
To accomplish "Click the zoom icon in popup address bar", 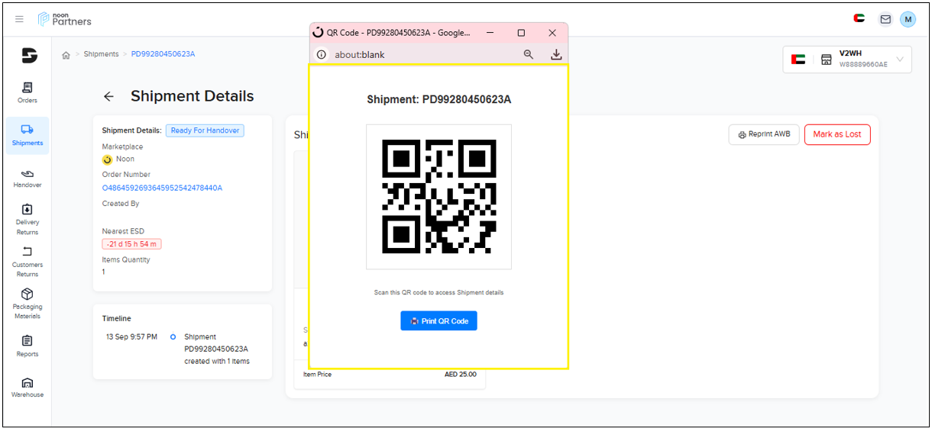I will click(529, 55).
